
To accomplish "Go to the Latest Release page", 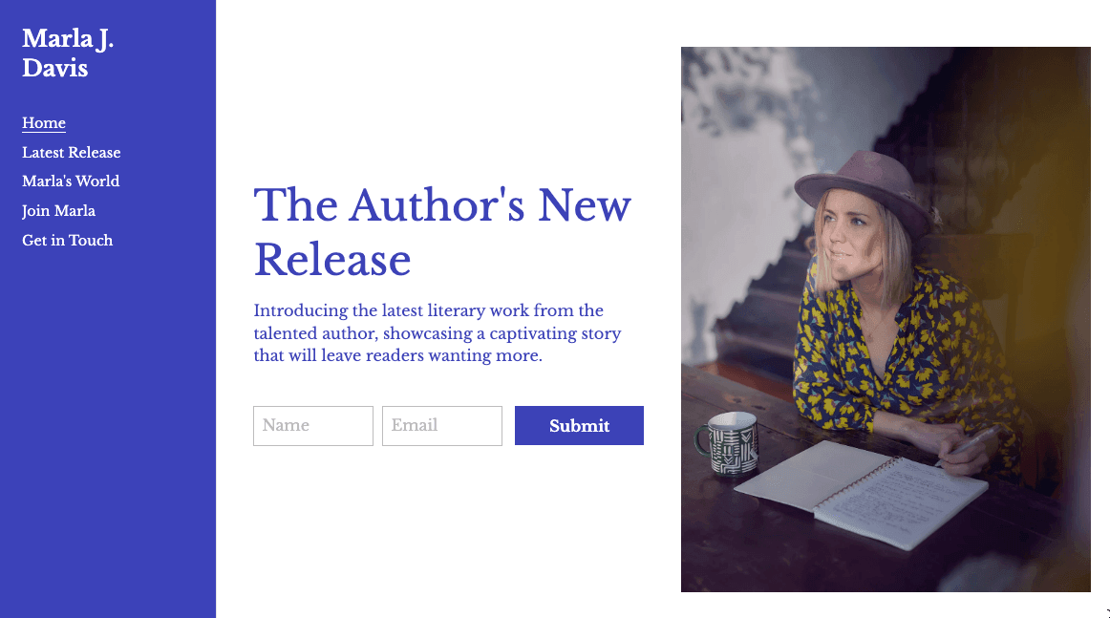I will point(72,152).
